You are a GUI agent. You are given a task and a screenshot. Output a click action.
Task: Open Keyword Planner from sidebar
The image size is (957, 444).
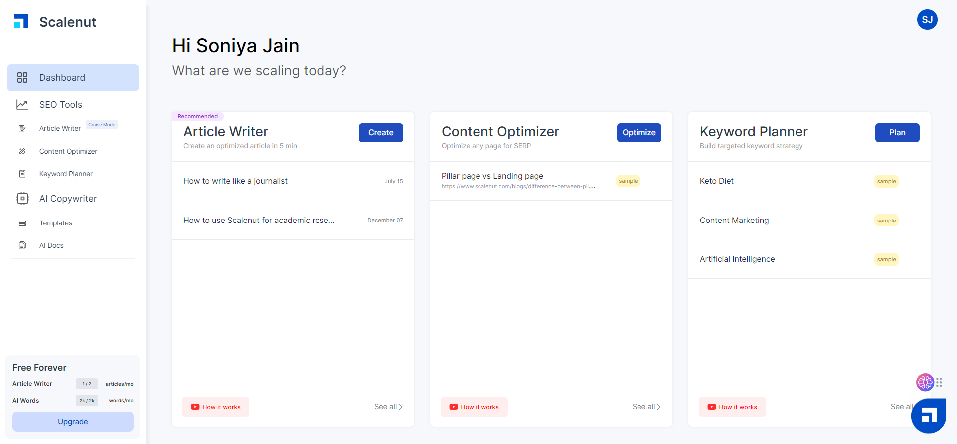(x=66, y=174)
